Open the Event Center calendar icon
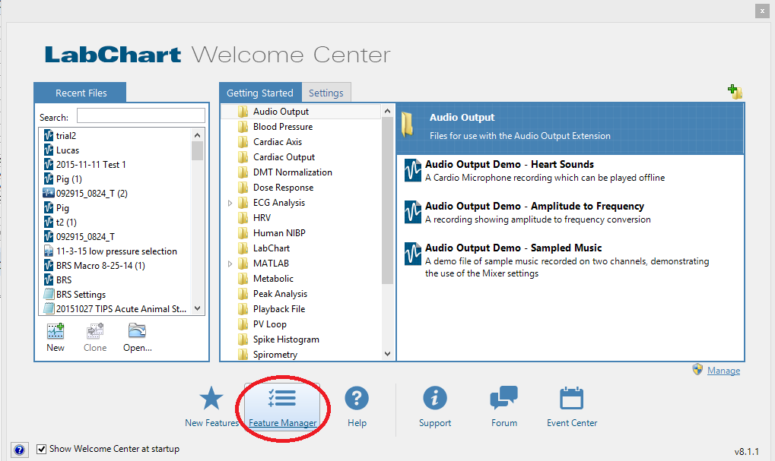This screenshot has width=775, height=461. (x=571, y=399)
